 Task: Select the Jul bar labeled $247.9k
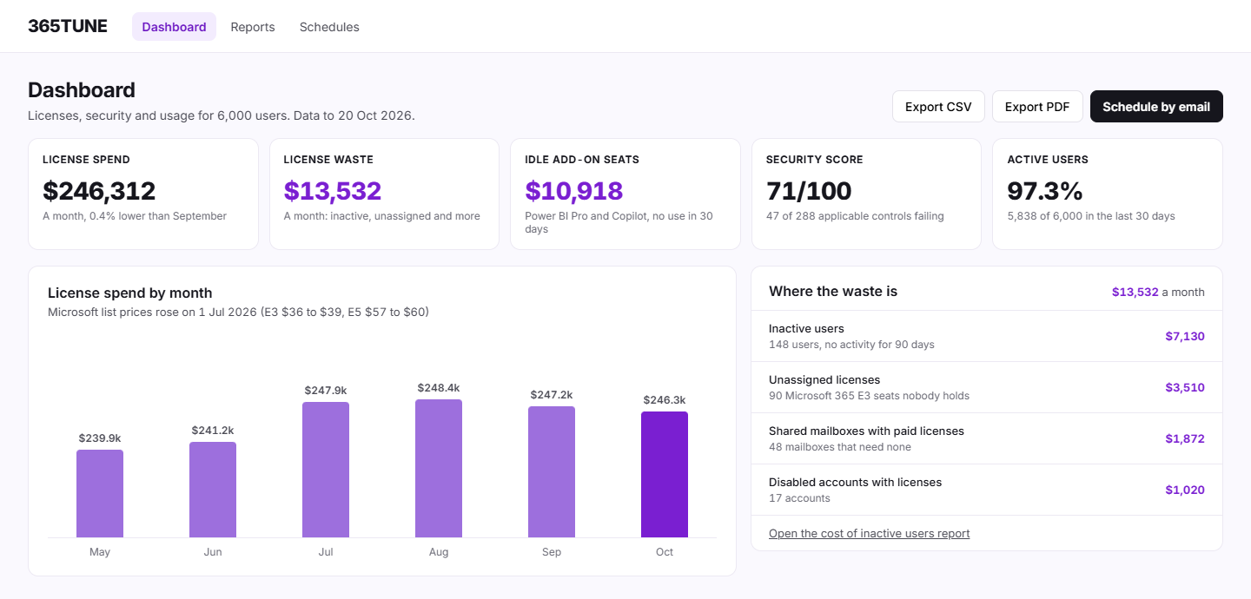coord(326,470)
